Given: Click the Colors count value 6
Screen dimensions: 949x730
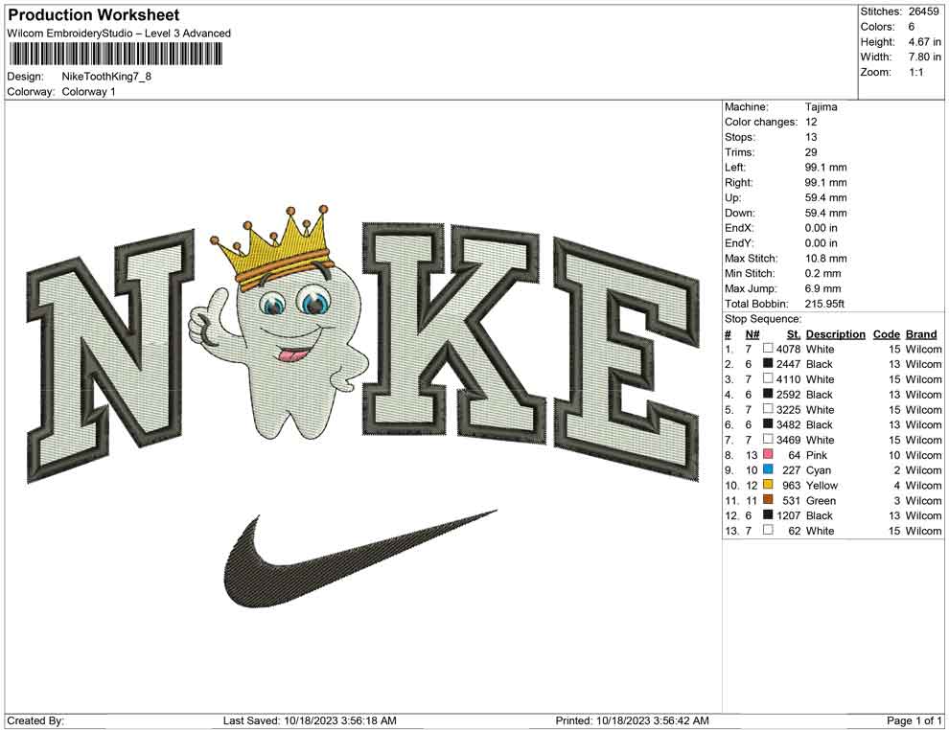Looking at the screenshot, I should pyautogui.click(x=912, y=27).
